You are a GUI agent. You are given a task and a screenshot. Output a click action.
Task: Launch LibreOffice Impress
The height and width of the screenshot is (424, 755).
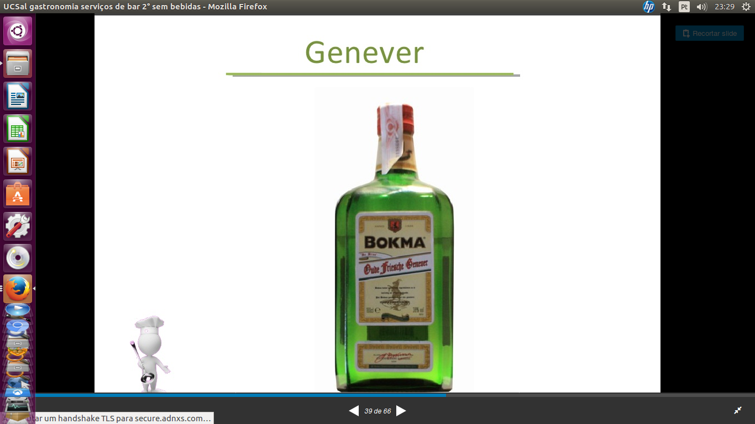tap(18, 161)
